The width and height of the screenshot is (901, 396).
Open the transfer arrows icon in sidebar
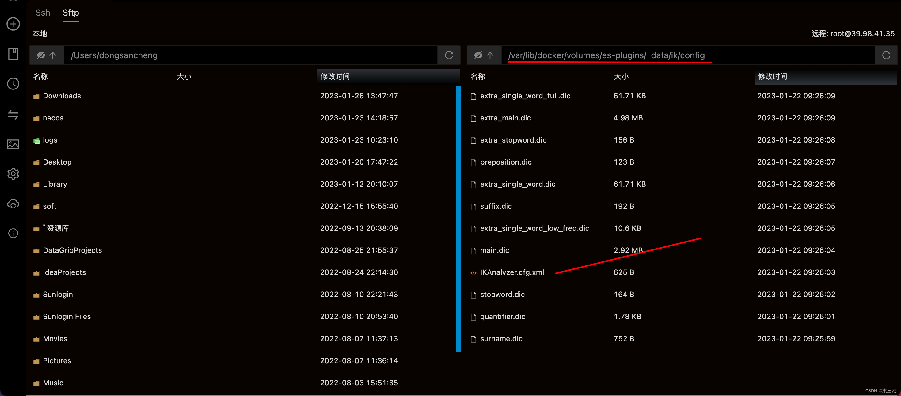[x=13, y=114]
